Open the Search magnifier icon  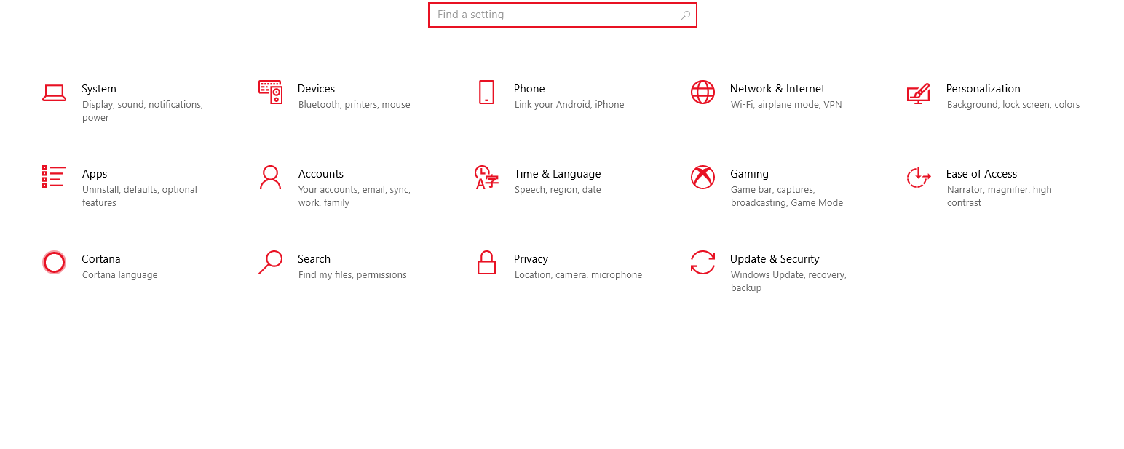[x=270, y=263]
